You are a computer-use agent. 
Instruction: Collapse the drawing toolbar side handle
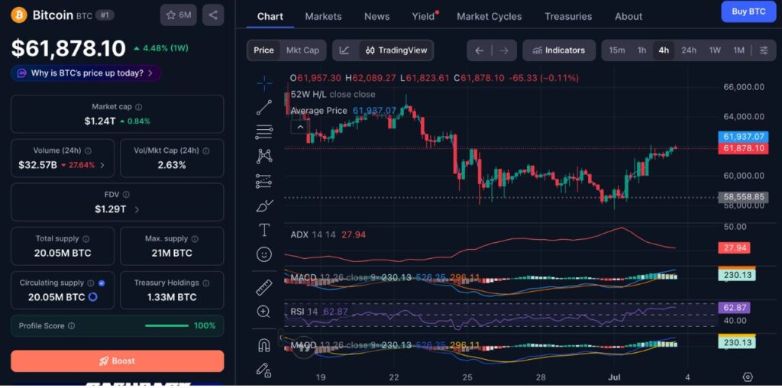point(281,338)
